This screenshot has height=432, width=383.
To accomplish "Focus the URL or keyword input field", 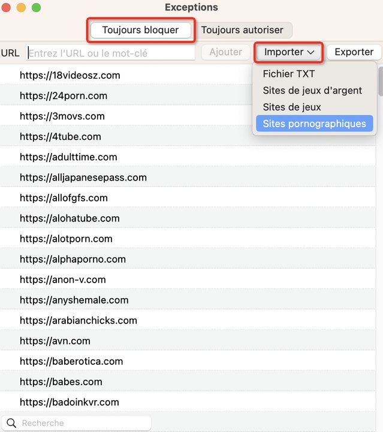I will [111, 53].
